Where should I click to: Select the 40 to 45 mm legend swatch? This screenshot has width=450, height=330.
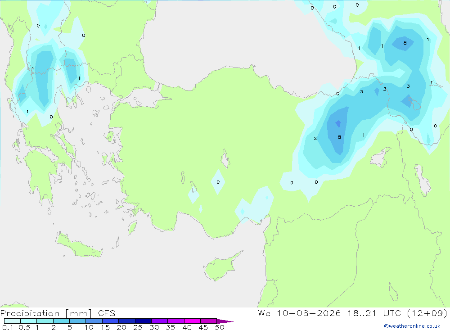tap(192, 321)
